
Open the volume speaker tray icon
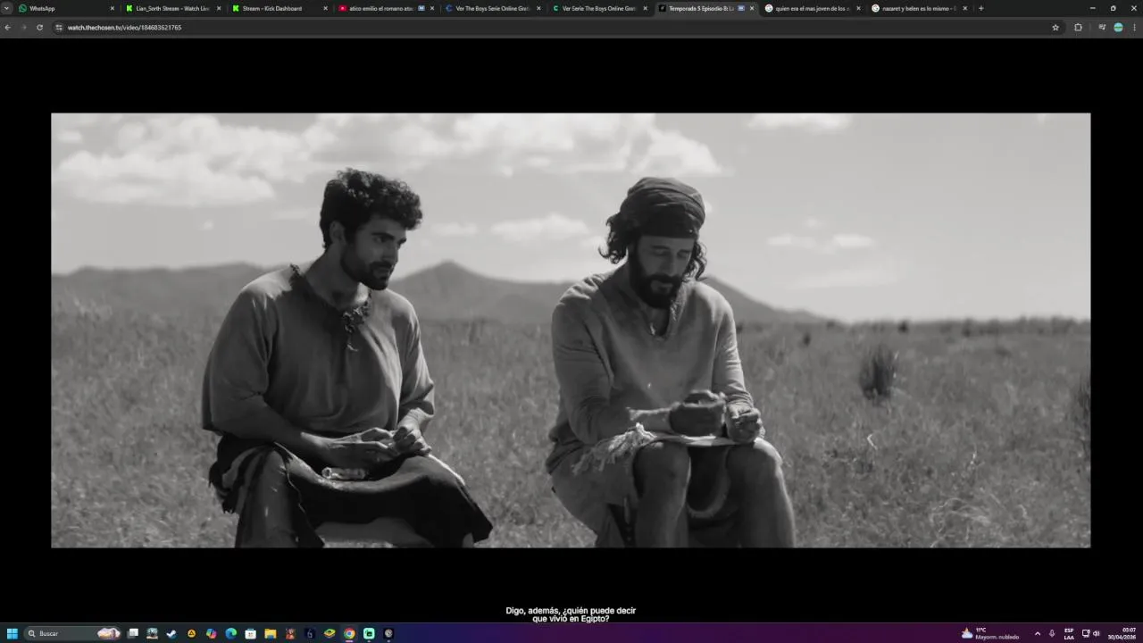tap(1096, 633)
